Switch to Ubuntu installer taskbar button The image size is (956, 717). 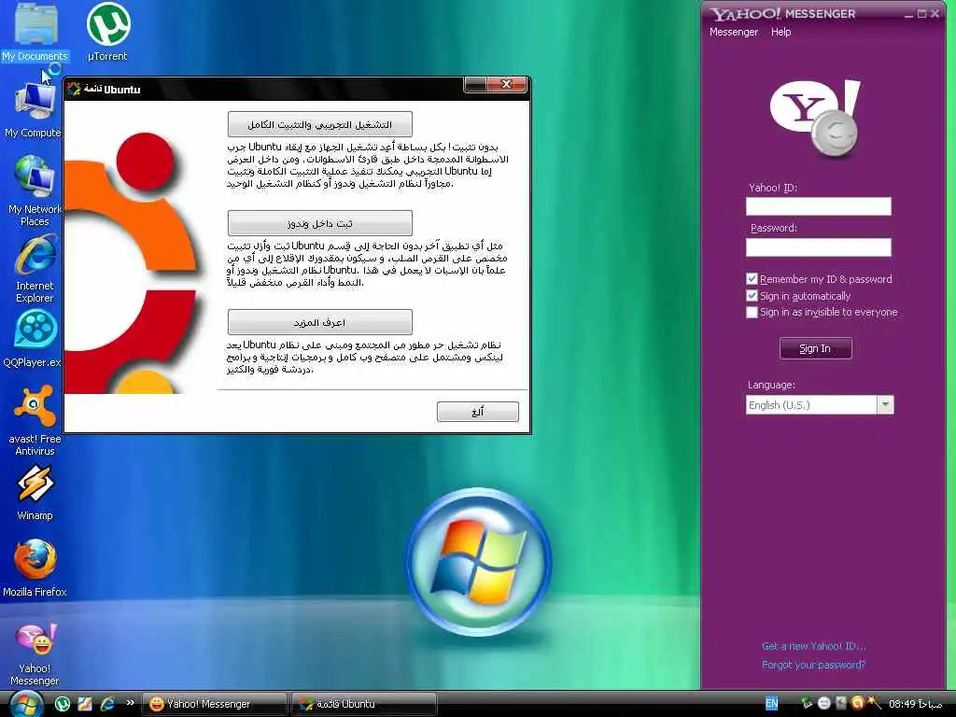tap(364, 704)
